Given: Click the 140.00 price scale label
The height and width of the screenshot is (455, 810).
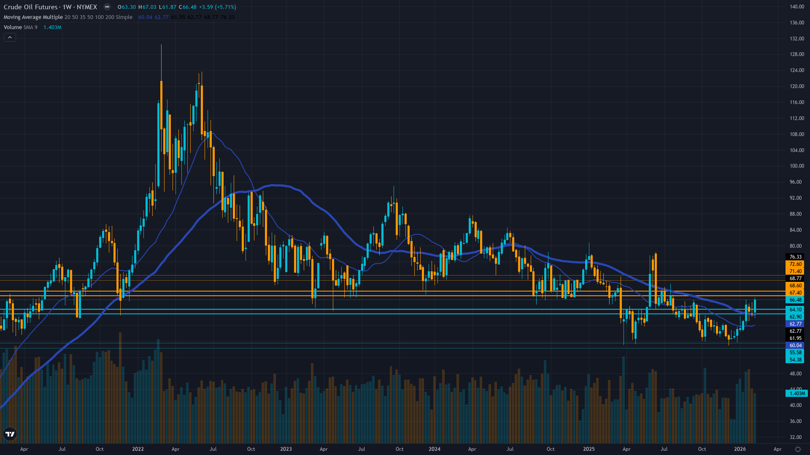Looking at the screenshot, I should click(x=797, y=7).
